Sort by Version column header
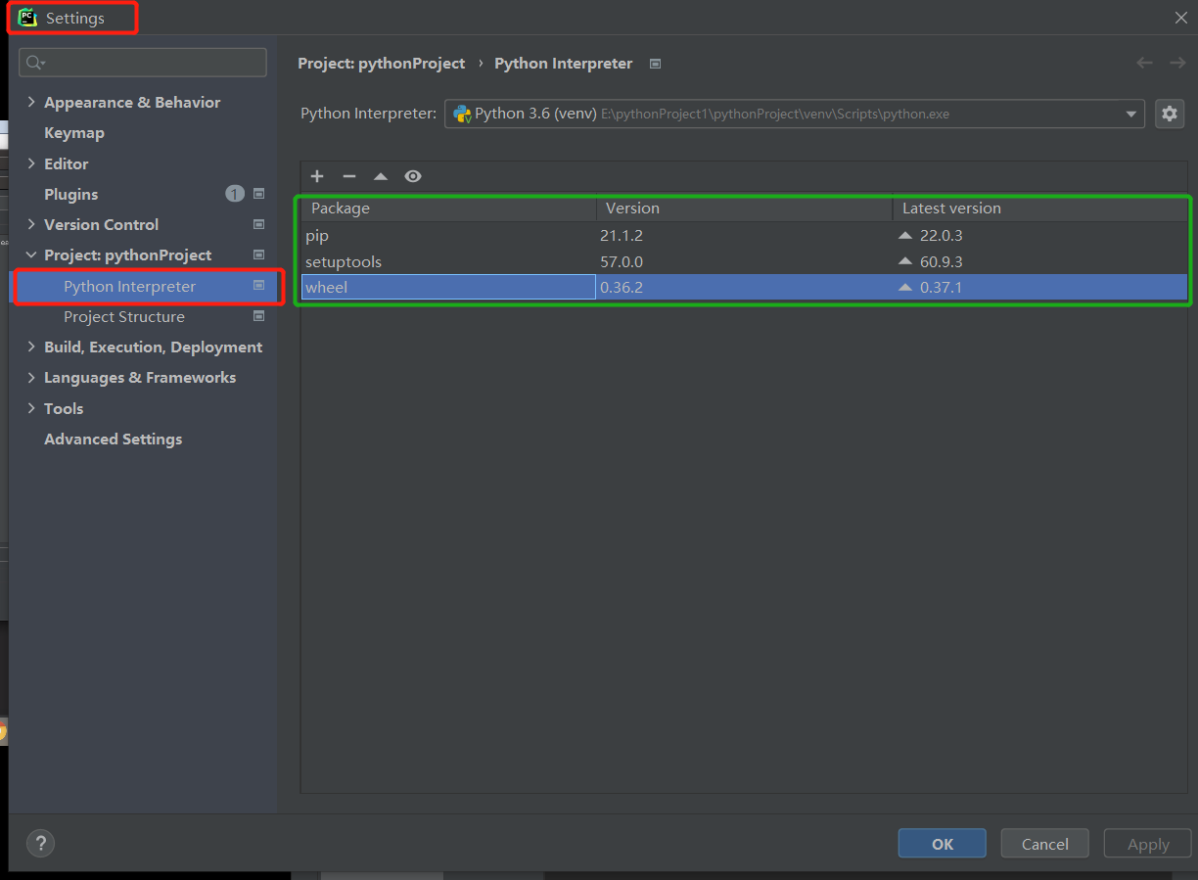 (x=745, y=208)
